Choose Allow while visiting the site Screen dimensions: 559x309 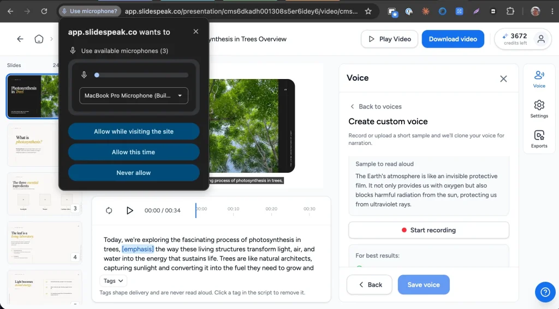click(134, 131)
